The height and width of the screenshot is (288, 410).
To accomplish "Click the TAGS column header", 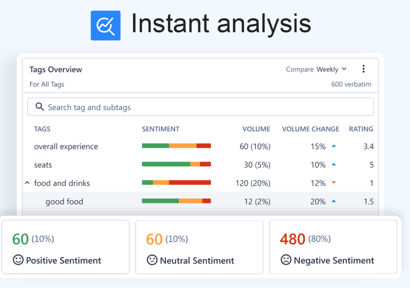I will (42, 129).
